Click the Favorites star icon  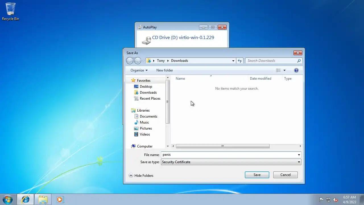pyautogui.click(x=133, y=81)
